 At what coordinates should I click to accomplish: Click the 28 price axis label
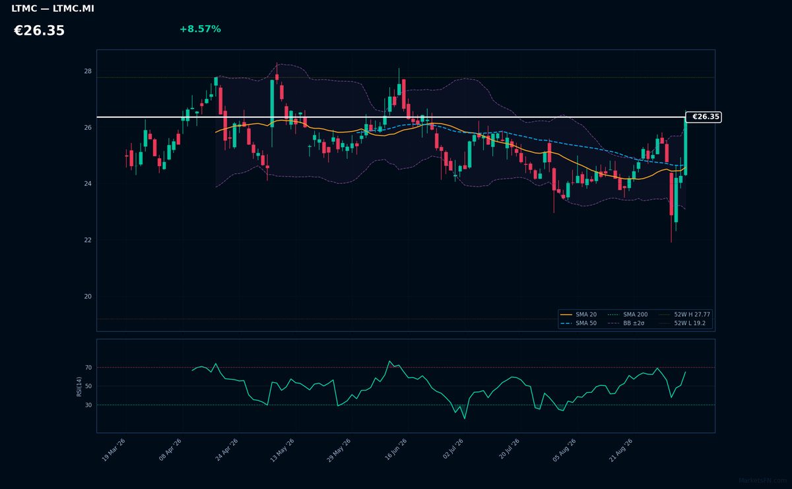coord(88,71)
